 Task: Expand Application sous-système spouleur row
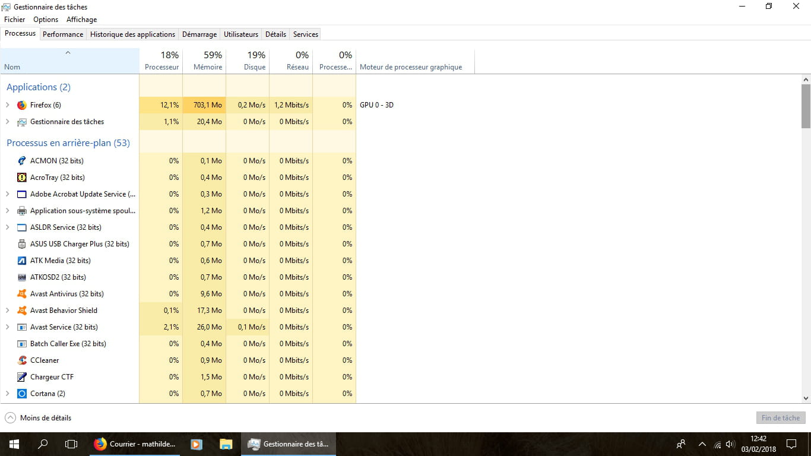coord(8,211)
